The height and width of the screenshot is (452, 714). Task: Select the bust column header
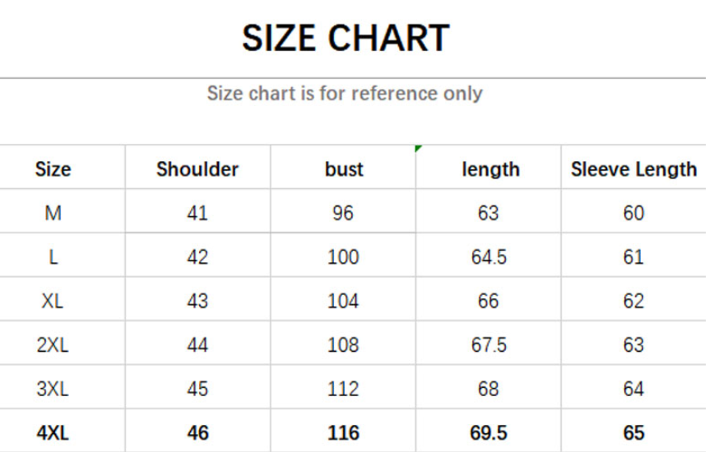(343, 169)
